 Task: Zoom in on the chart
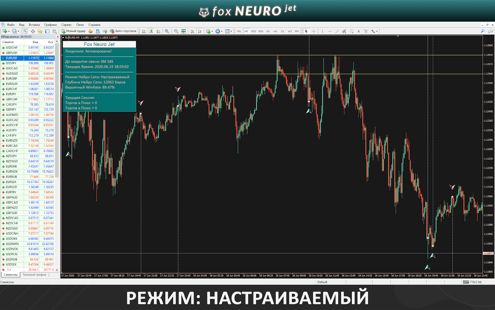click(167, 31)
